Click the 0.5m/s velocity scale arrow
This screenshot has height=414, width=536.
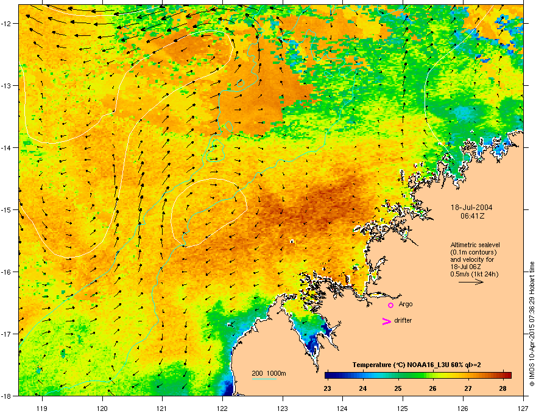471,282
